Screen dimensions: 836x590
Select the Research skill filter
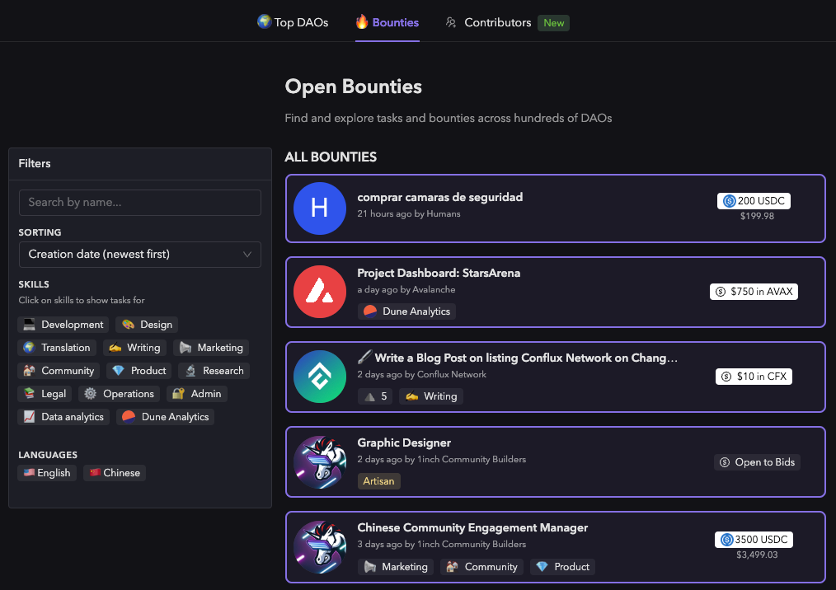tap(214, 371)
